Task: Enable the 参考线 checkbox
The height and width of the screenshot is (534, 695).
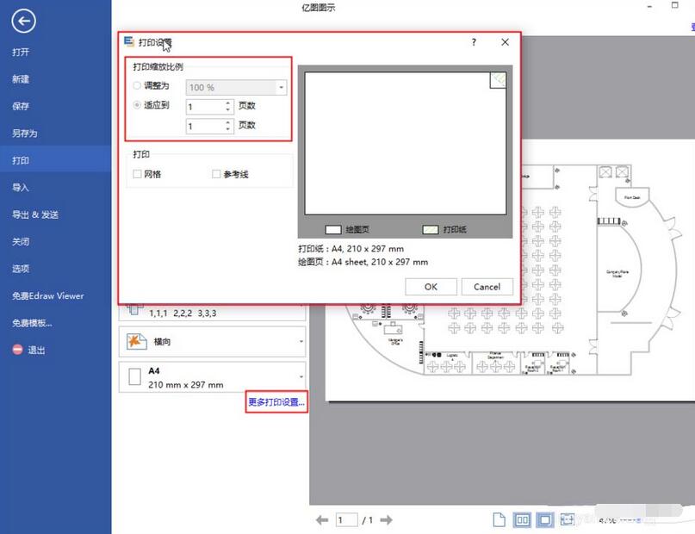Action: coord(216,174)
